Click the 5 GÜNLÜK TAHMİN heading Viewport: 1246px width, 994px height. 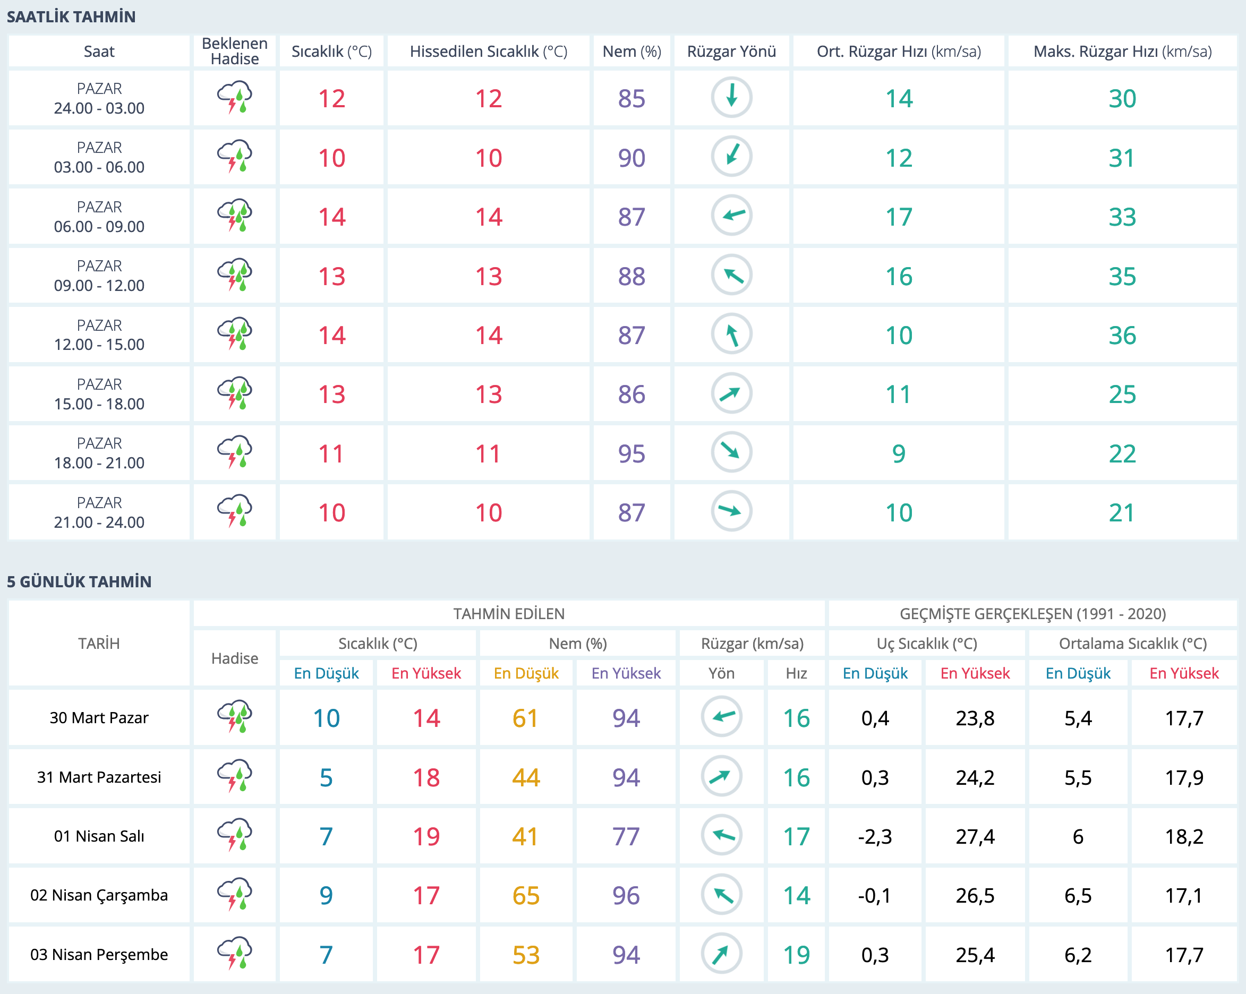pos(79,581)
